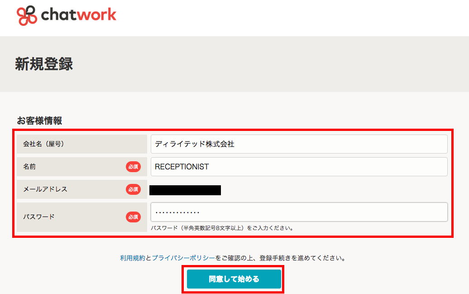469x294 pixels.
Task: Focus the 会社名（屋号） input field
Action: [x=299, y=144]
